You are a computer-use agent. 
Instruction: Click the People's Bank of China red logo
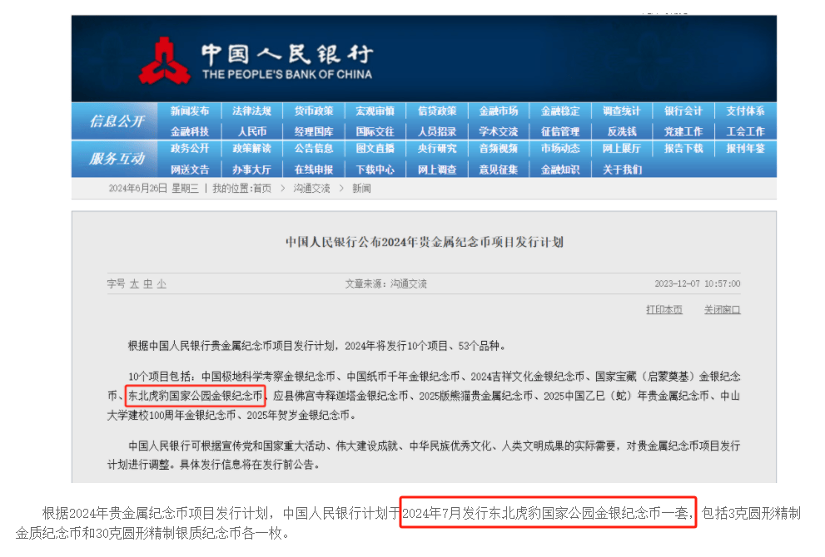(164, 61)
